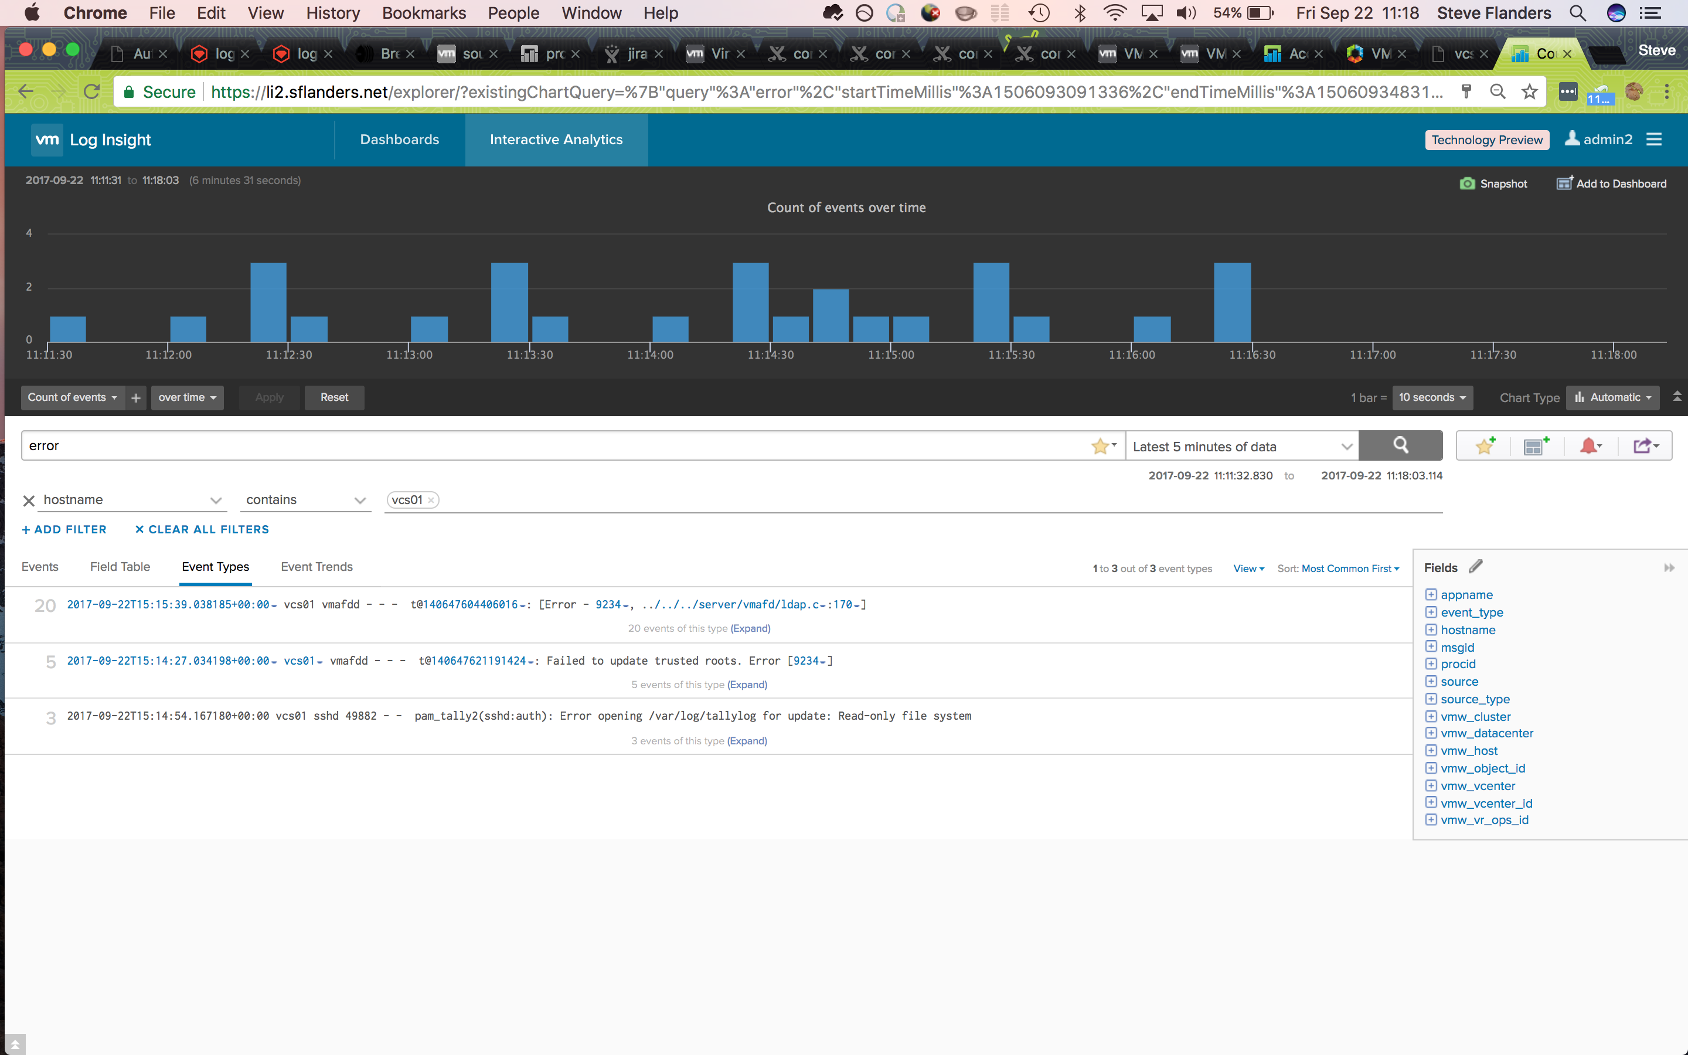This screenshot has width=1688, height=1055.
Task: Open the Latest 5 minutes time range dropdown
Action: coord(1241,447)
